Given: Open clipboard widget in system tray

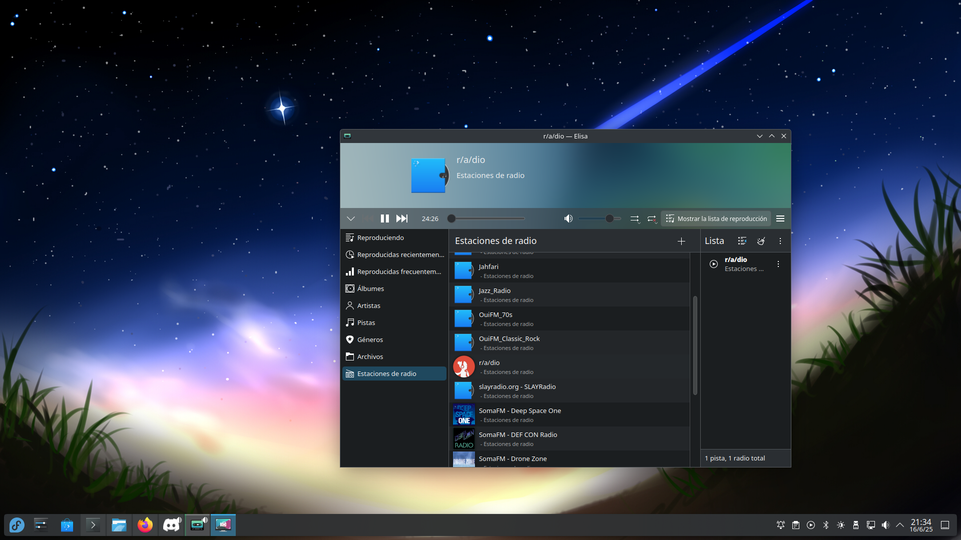Looking at the screenshot, I should [x=796, y=525].
